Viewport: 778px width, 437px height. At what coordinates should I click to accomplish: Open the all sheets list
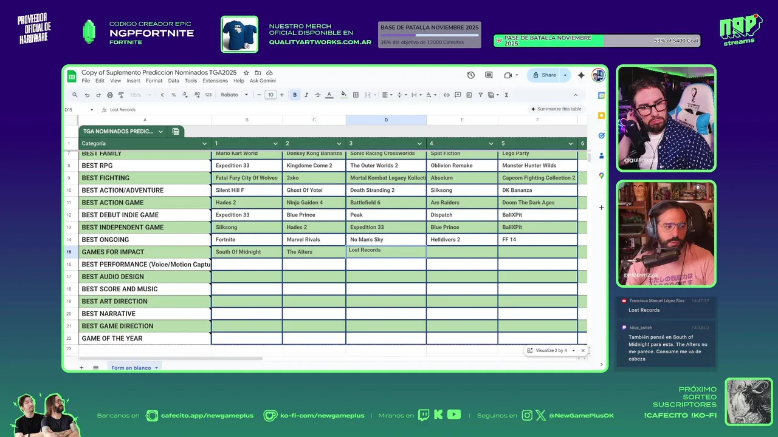(95, 368)
